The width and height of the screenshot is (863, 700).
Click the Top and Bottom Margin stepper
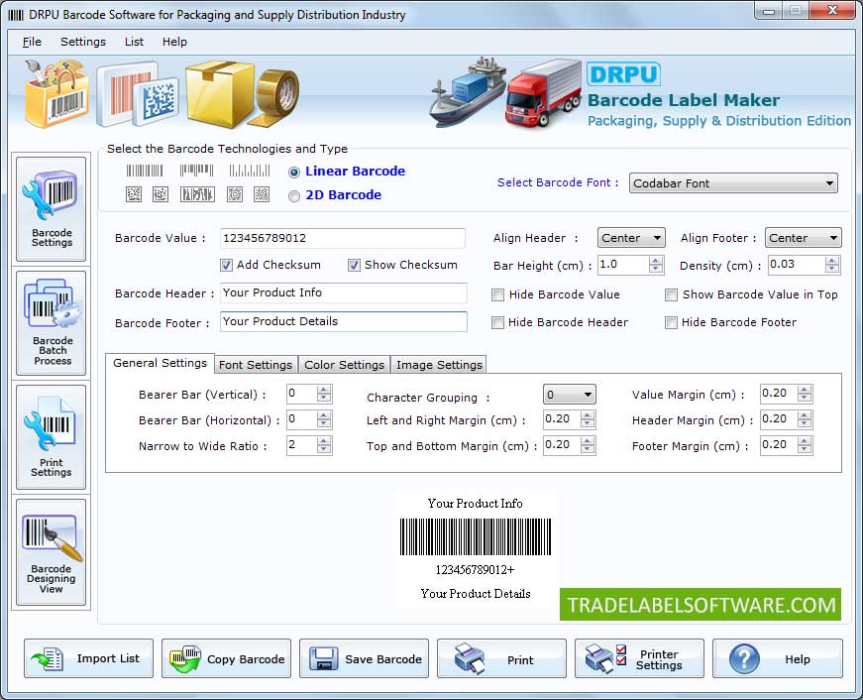point(588,445)
